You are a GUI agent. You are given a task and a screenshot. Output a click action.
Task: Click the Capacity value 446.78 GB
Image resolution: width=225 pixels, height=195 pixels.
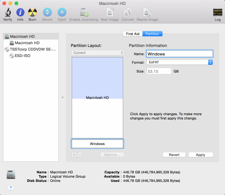click(151, 172)
